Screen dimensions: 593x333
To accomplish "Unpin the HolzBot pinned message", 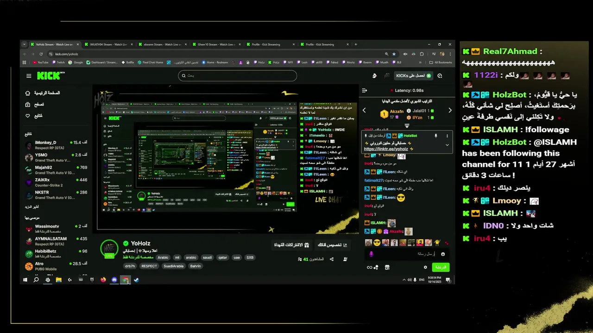I will [x=435, y=136].
